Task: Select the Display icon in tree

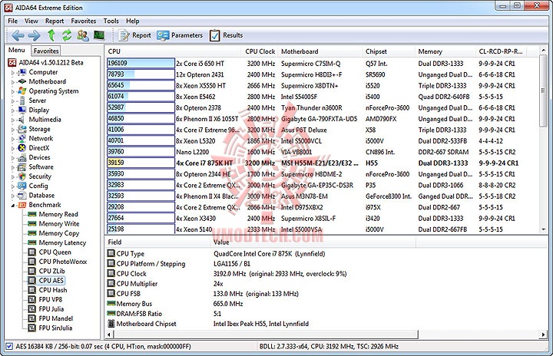Action: click(x=22, y=110)
